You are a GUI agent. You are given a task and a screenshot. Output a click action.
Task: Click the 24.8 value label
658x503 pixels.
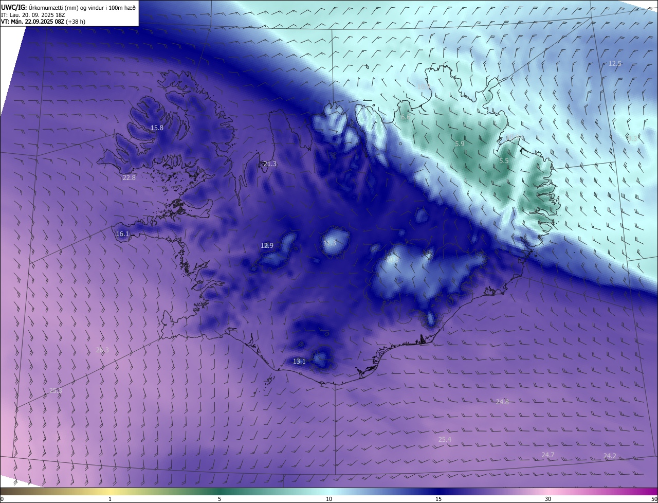click(502, 402)
